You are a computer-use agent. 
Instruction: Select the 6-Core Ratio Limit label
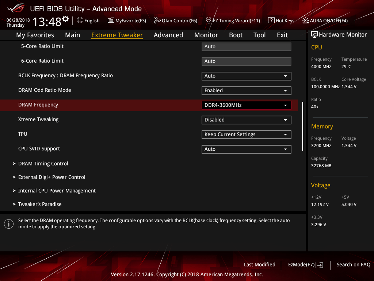[42, 61]
